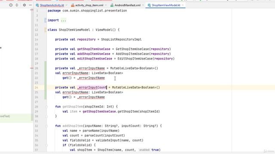This screenshot has height=154, width=275.
Task: Click '_errorInputName' declaration on line 20
Action: [x=91, y=68]
